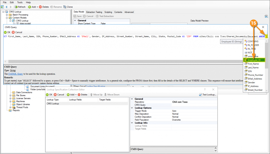Click Test Extraction button
Viewport: 270px width, 154px height.
click(105, 16)
